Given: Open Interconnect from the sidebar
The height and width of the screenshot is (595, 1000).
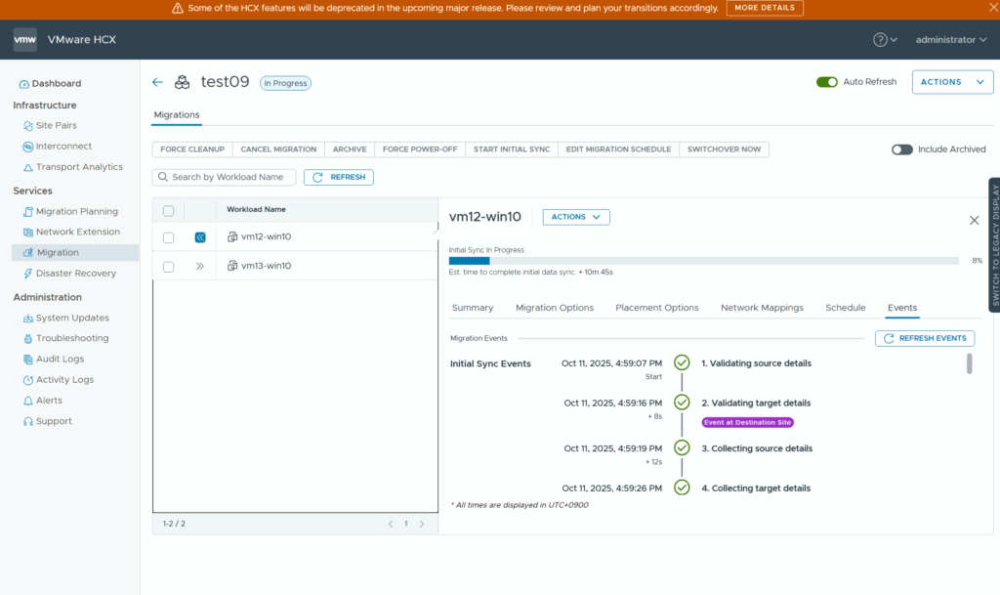Looking at the screenshot, I should [x=63, y=147].
